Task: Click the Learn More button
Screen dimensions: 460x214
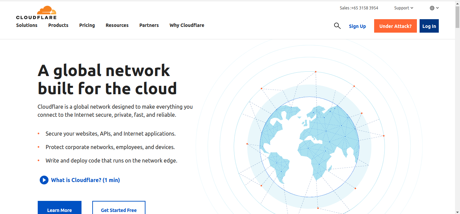Action: 60,208
